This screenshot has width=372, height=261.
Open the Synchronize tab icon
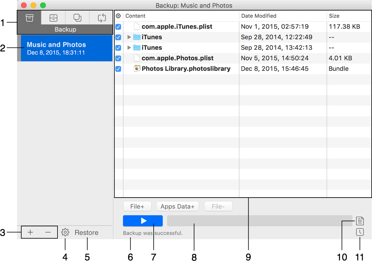(102, 18)
